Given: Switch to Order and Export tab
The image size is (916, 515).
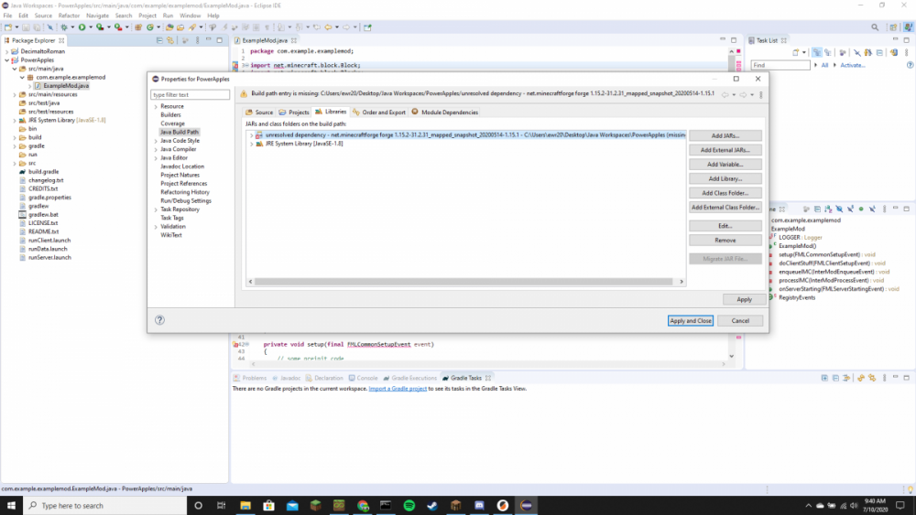Looking at the screenshot, I should coord(378,112).
